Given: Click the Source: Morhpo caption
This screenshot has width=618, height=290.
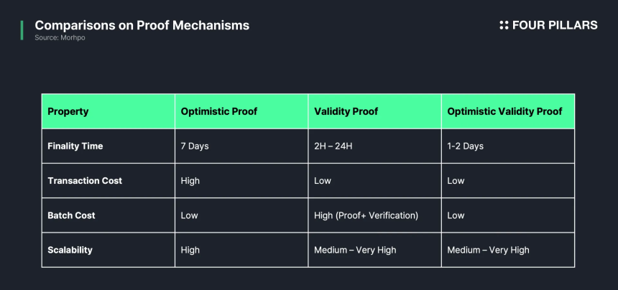Looking at the screenshot, I should pyautogui.click(x=60, y=38).
